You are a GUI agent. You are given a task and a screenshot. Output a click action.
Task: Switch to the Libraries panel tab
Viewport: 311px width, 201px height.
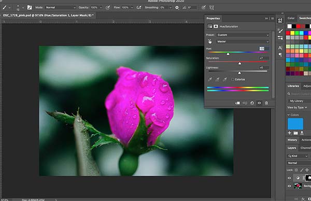pyautogui.click(x=293, y=86)
